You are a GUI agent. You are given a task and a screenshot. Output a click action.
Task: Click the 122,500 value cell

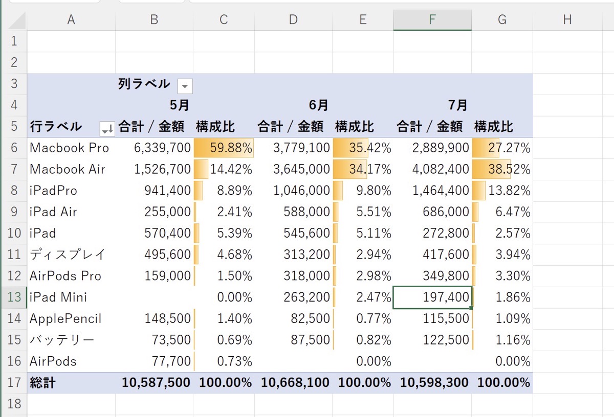point(432,340)
